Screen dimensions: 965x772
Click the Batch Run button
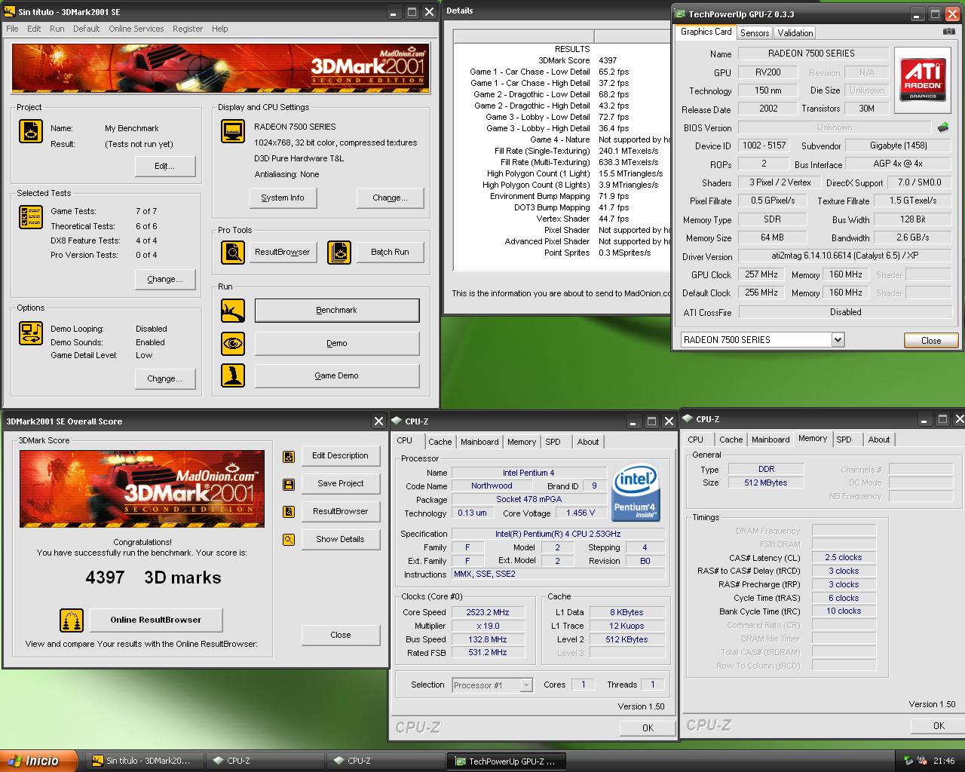pos(390,253)
